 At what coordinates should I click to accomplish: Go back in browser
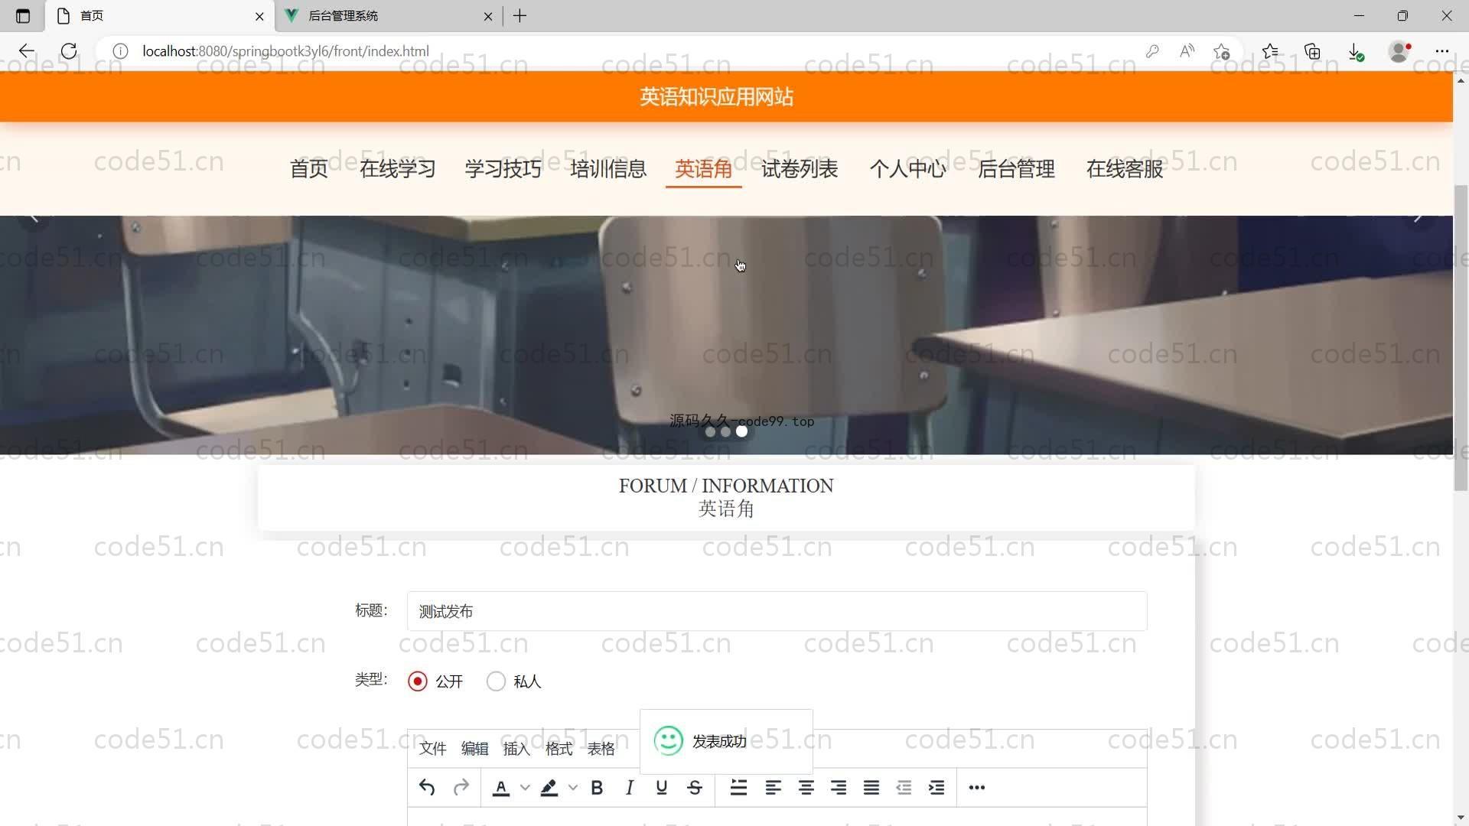pos(27,51)
